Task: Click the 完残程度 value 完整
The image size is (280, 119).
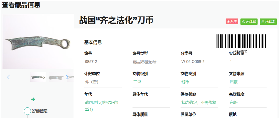Action: (234, 102)
